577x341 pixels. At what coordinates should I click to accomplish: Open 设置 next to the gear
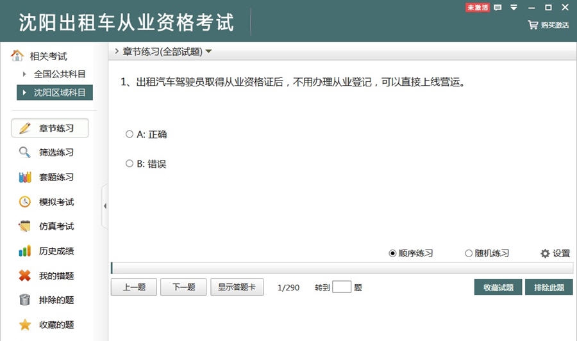(561, 253)
